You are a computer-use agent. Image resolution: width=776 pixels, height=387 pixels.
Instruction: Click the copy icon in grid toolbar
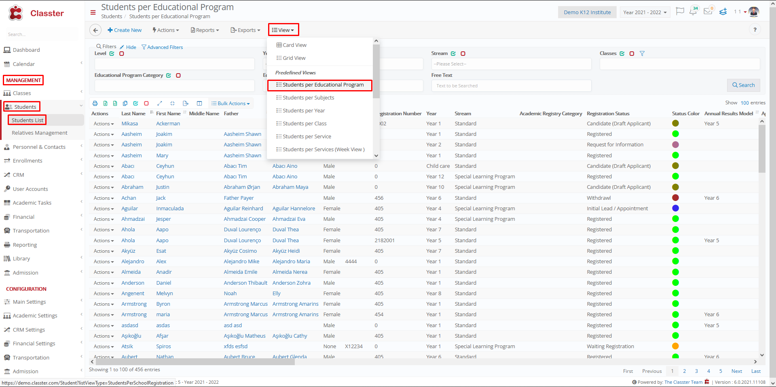point(125,103)
